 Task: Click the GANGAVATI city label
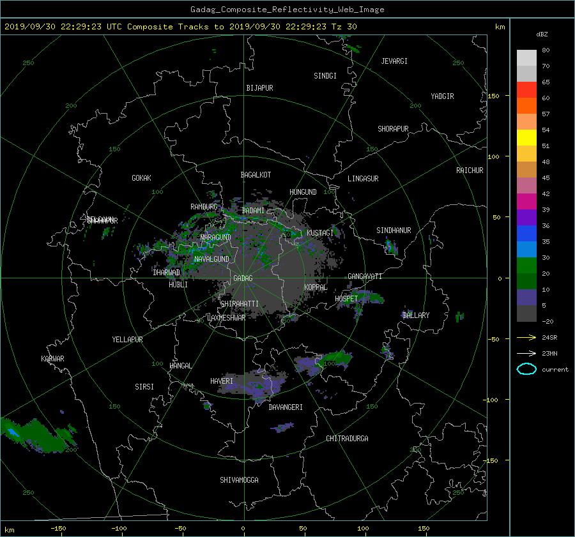[365, 276]
